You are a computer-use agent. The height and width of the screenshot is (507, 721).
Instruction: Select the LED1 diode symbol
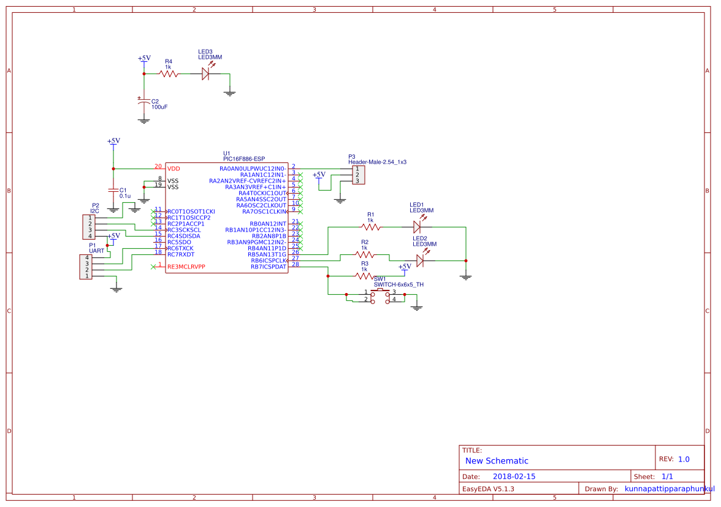[417, 227]
